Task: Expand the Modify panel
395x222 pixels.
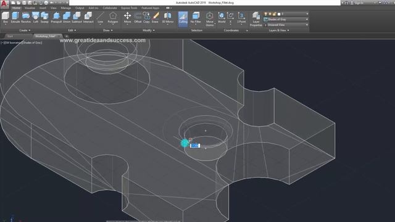Action: click(149, 30)
